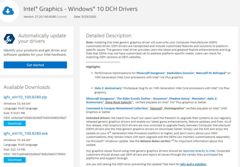Click the driver update assistant icon
This screenshot has height=167, width=240.
pyautogui.click(x=9, y=39)
